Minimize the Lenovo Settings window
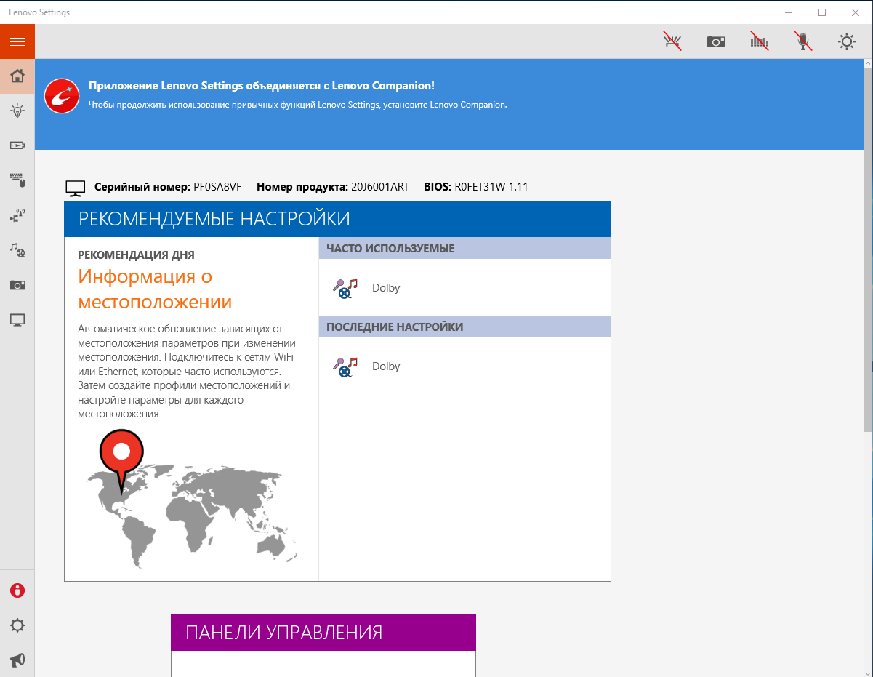Image resolution: width=873 pixels, height=677 pixels. [789, 12]
